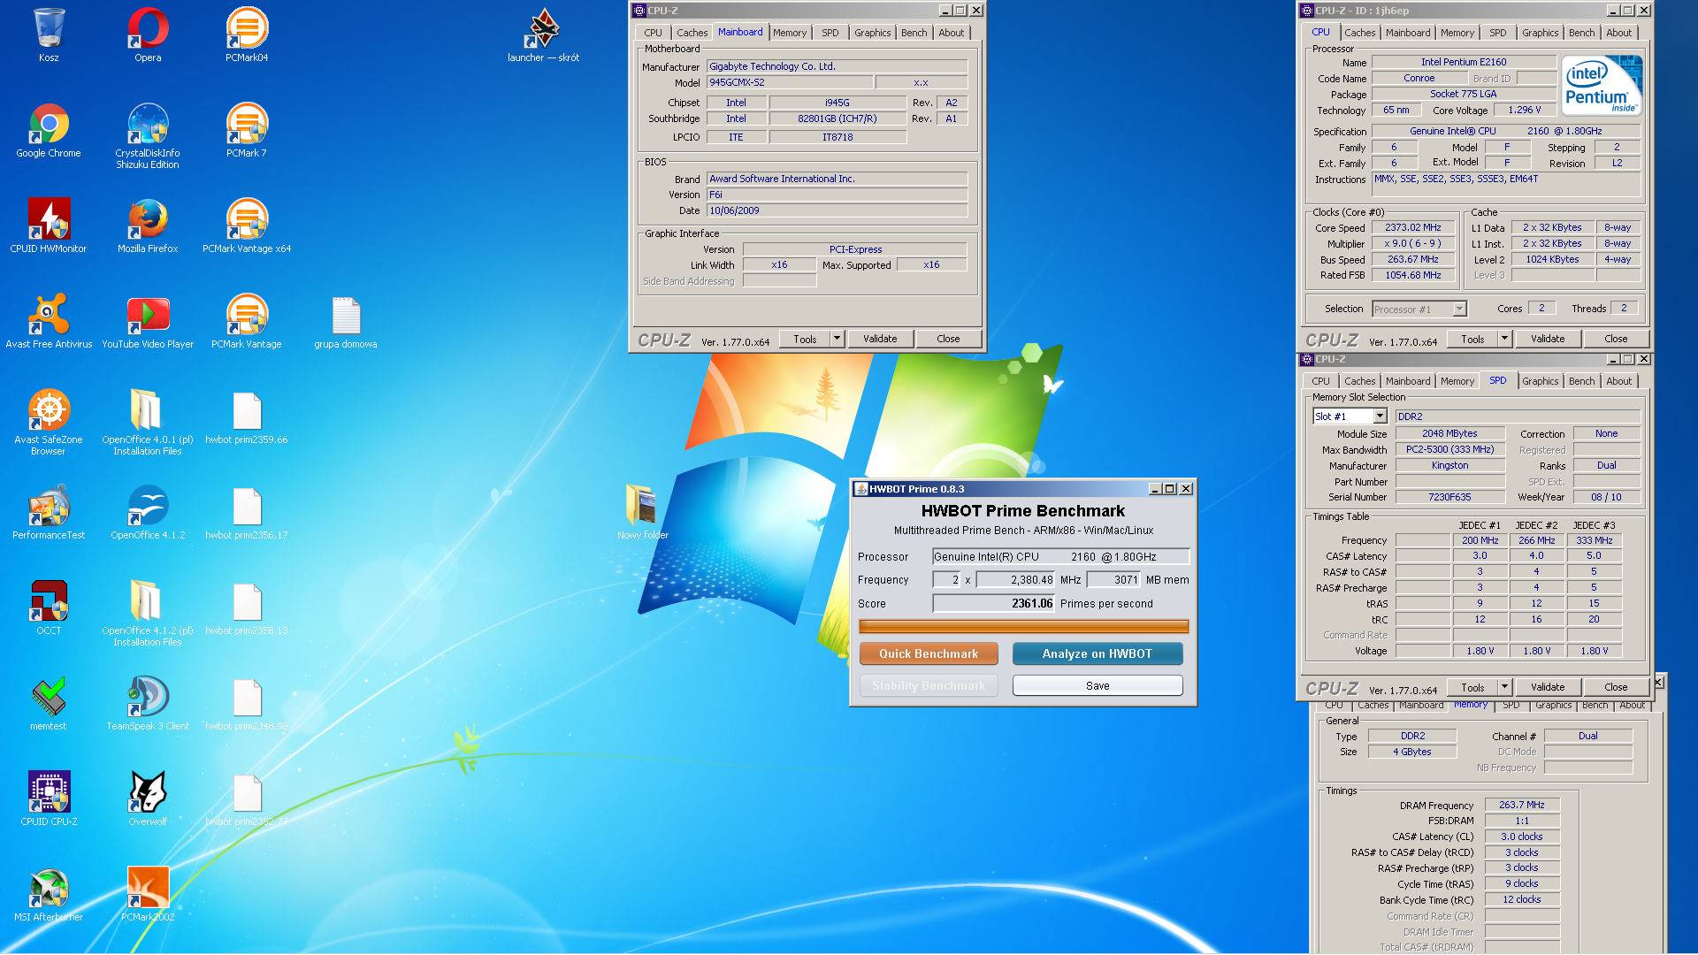Open PCMark2002 desktop icon
Screen dimensions: 1698x955
[148, 895]
